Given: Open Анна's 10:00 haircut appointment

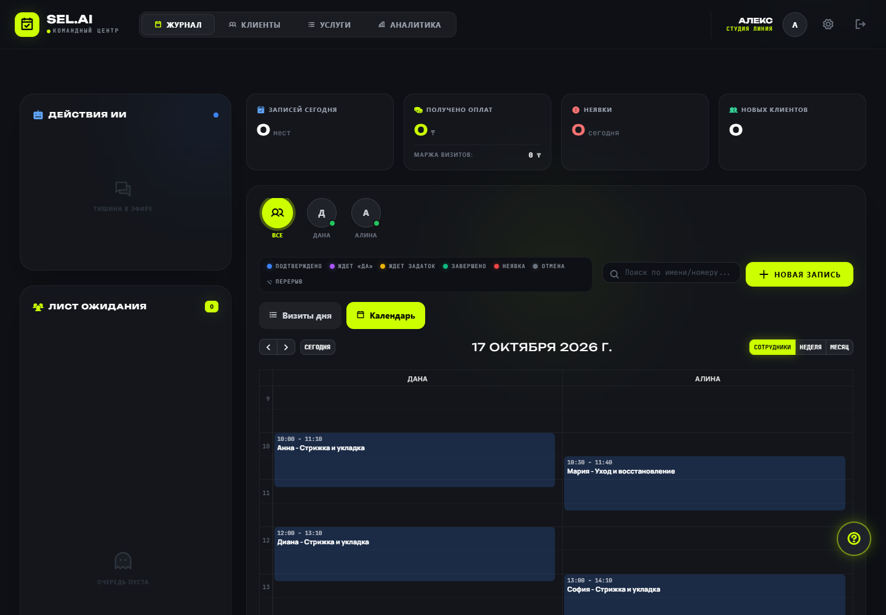Looking at the screenshot, I should (415, 460).
